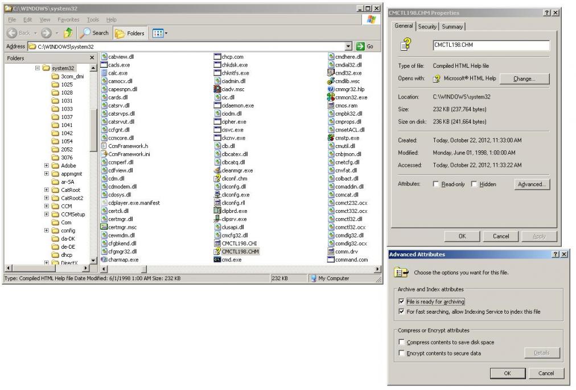The width and height of the screenshot is (576, 390).
Task: Collapse the system32 tree node
Action: [x=38, y=68]
